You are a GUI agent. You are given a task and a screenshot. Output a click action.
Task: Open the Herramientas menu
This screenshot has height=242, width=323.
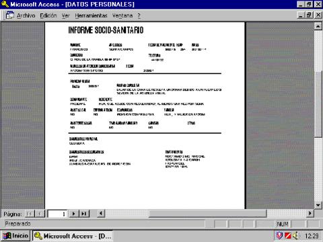pos(91,15)
